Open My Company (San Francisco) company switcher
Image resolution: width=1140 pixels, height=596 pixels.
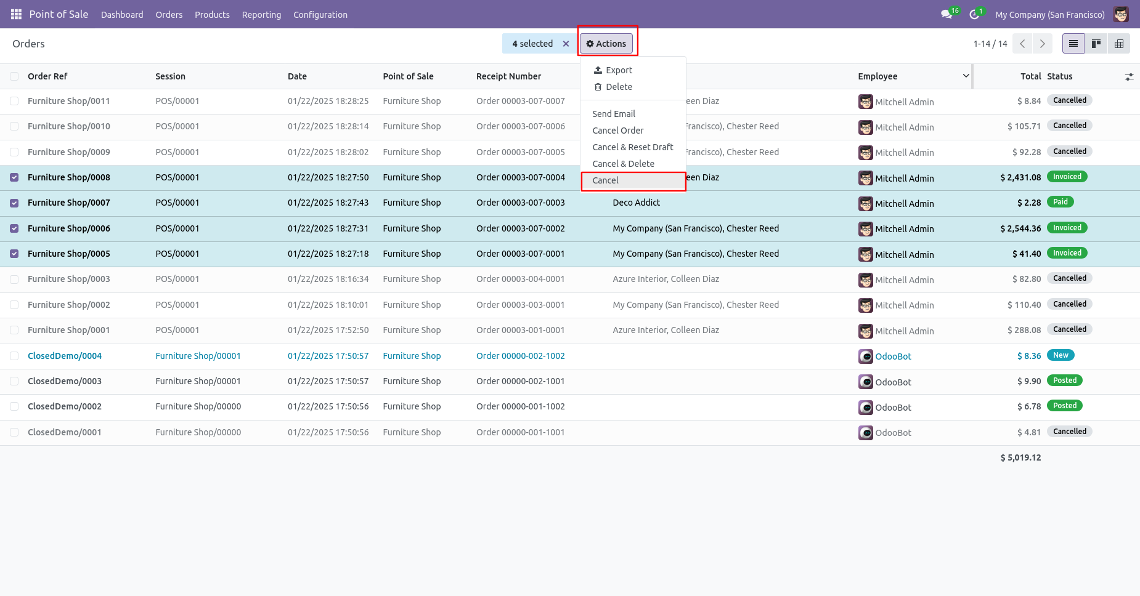1049,14
